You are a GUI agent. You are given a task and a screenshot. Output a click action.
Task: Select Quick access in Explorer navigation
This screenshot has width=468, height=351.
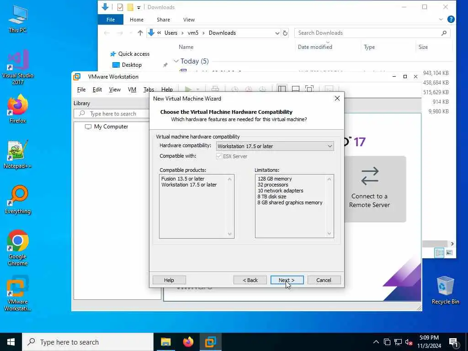pos(130,54)
